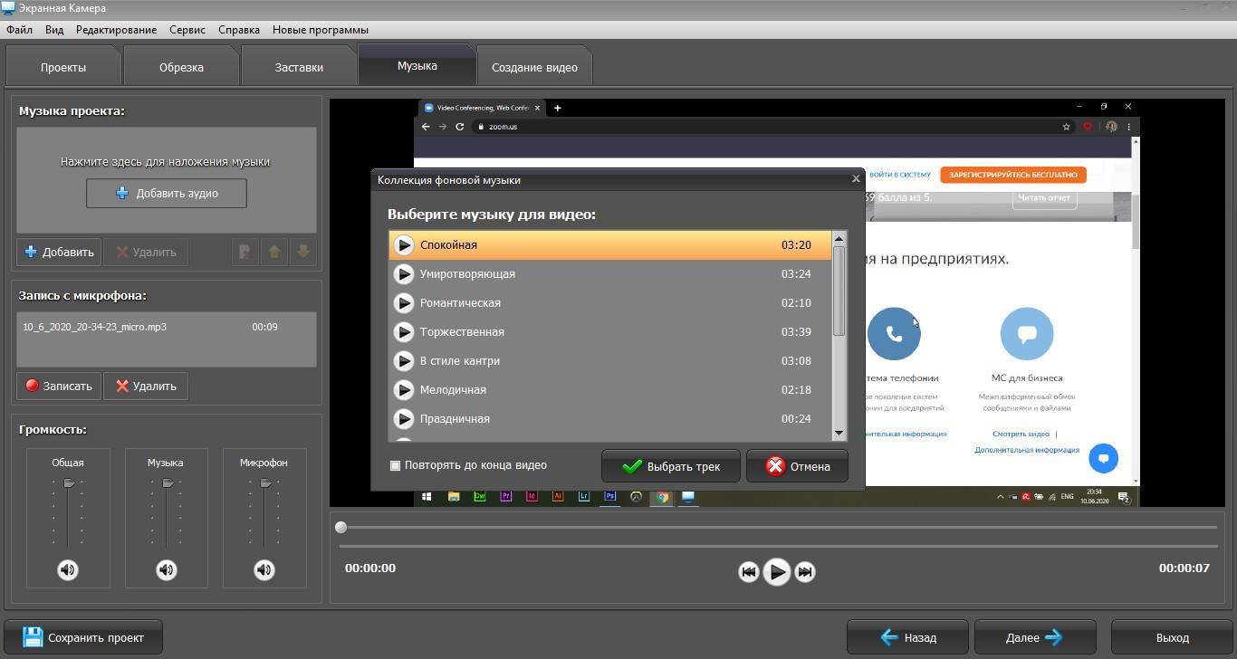
Task: Click Записать microphone record button
Action: tap(59, 386)
